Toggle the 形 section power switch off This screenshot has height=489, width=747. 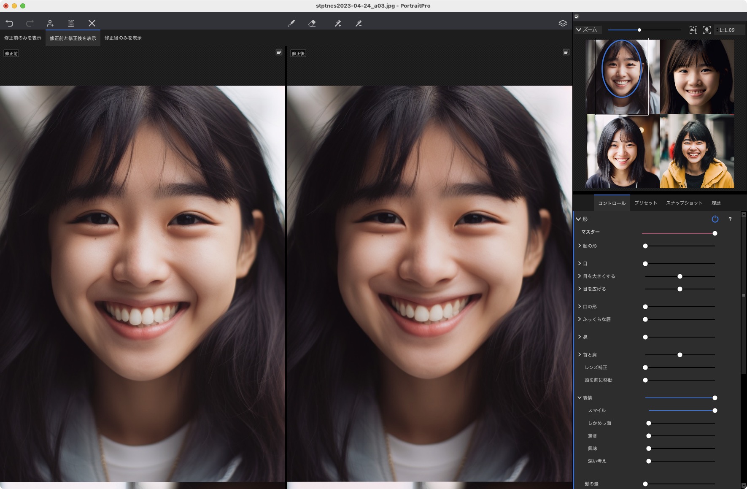pos(715,219)
